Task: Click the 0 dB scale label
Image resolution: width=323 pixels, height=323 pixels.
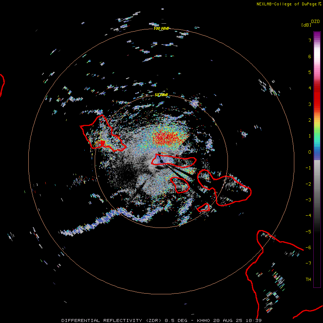Action: [310, 152]
